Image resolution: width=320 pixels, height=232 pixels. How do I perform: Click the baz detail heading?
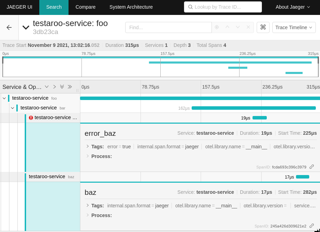[90, 192]
